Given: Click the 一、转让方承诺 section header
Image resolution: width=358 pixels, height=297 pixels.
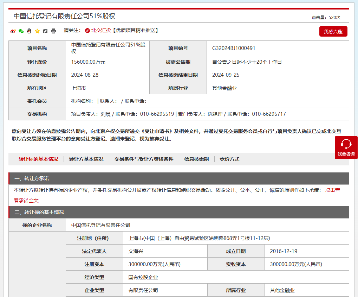Looking at the screenshot, I should click(179, 178).
